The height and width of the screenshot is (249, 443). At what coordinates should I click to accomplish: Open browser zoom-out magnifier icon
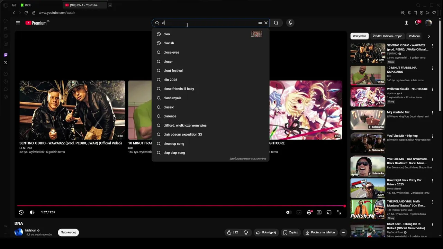click(403, 13)
